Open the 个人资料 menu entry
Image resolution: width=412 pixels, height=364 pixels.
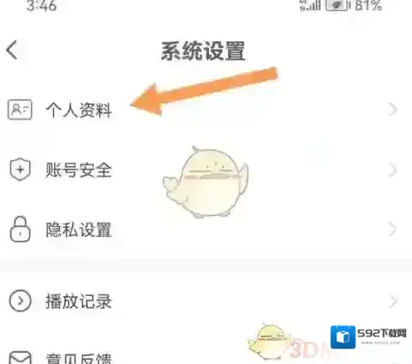pyautogui.click(x=206, y=109)
